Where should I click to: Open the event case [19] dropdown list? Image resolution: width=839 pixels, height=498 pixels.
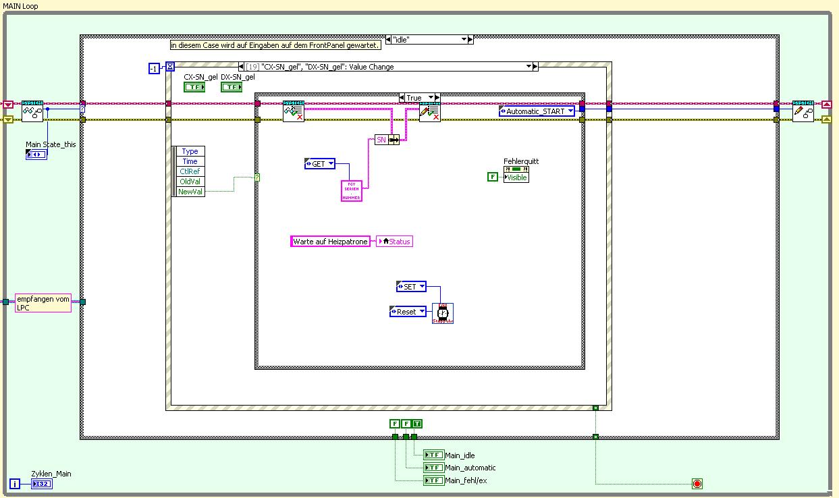[x=529, y=67]
